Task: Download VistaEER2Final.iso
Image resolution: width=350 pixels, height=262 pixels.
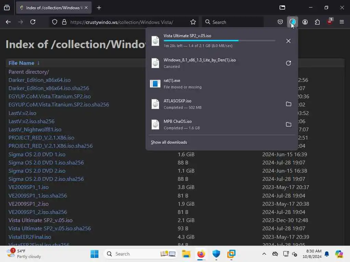Action: point(30,237)
